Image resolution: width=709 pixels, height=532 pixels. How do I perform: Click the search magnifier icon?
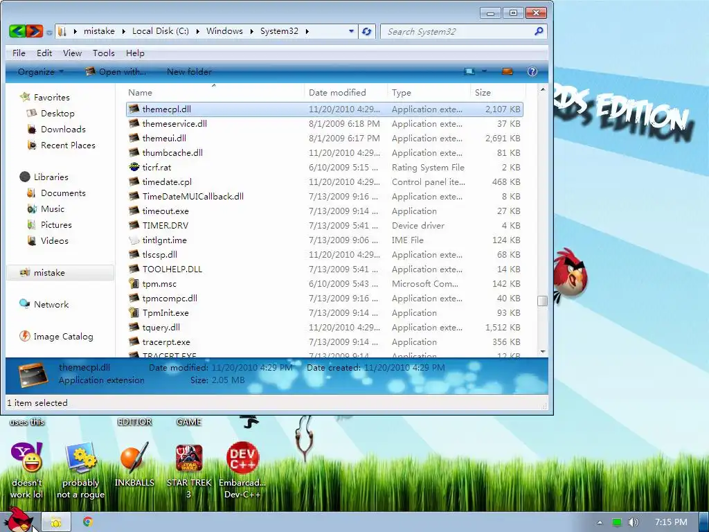click(539, 31)
